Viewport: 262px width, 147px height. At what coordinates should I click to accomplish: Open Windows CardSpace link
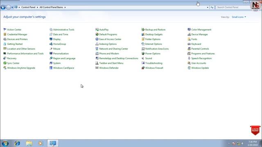tap(63, 68)
